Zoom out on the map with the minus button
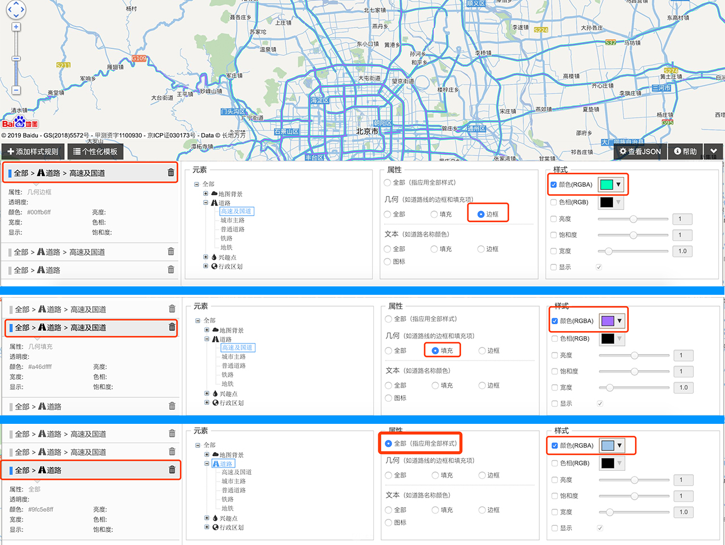Viewport: 725px width, 545px height. click(x=16, y=91)
